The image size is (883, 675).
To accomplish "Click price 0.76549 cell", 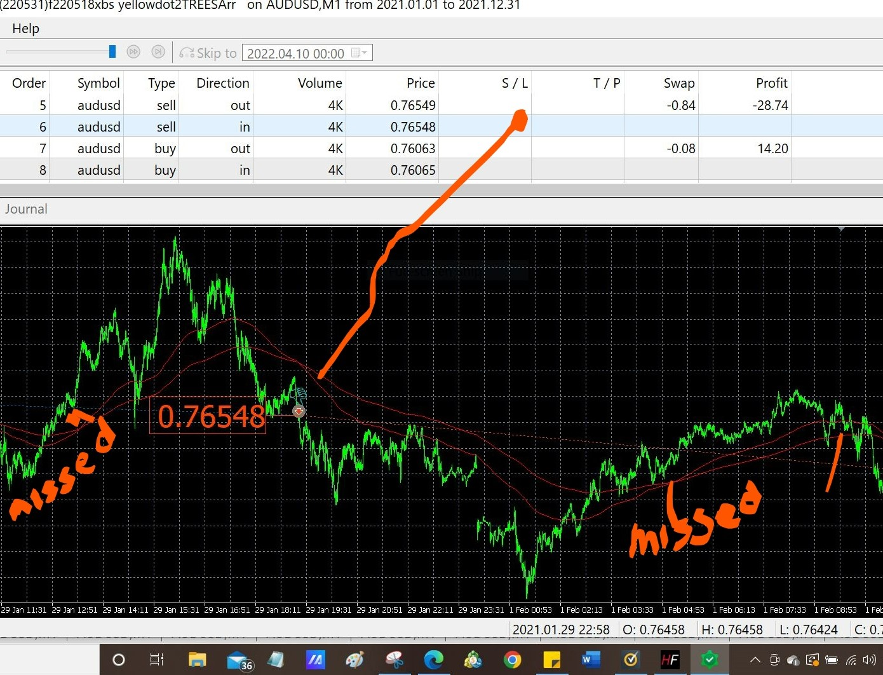I will coord(413,106).
